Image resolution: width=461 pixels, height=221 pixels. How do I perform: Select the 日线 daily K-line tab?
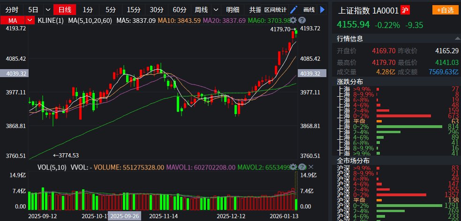pyautogui.click(x=64, y=9)
